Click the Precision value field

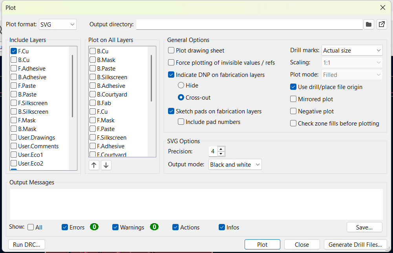[x=213, y=151]
